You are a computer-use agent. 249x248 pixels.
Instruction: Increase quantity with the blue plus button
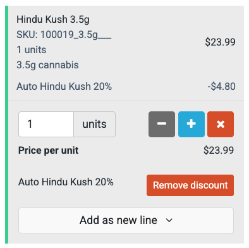pyautogui.click(x=191, y=125)
